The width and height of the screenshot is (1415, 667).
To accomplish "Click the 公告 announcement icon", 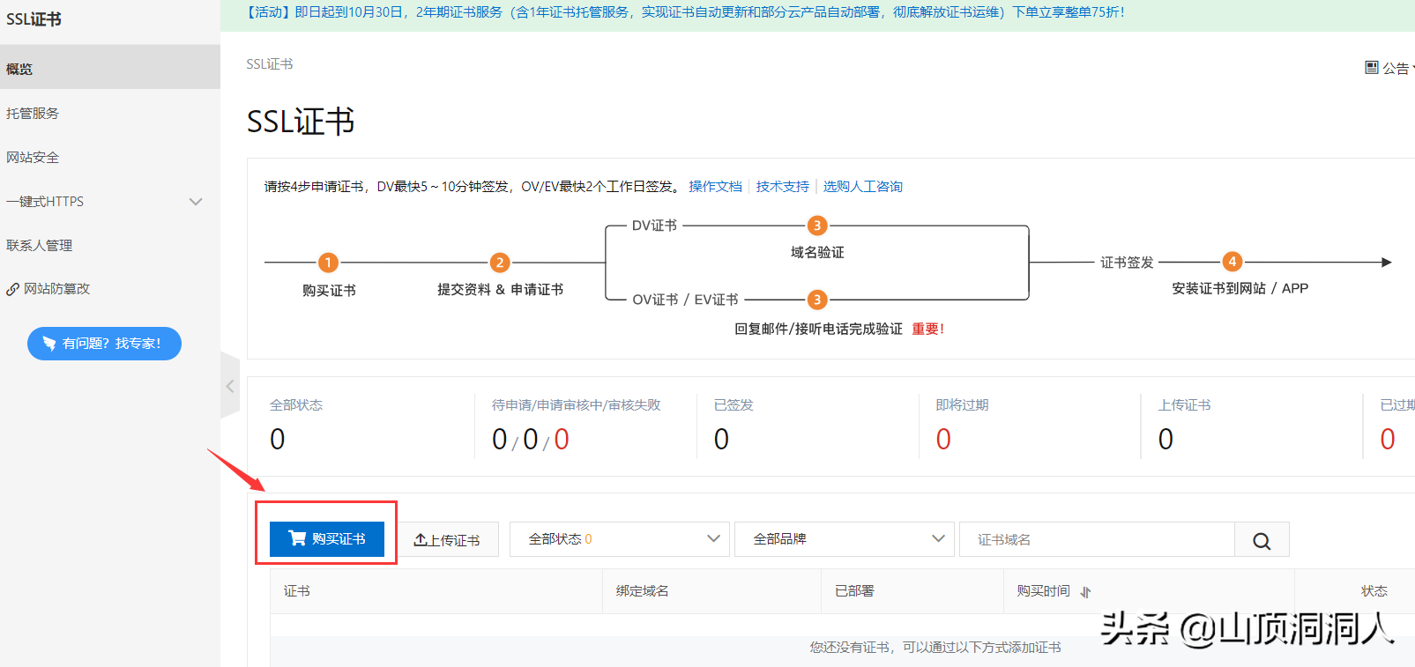I will [x=1372, y=68].
